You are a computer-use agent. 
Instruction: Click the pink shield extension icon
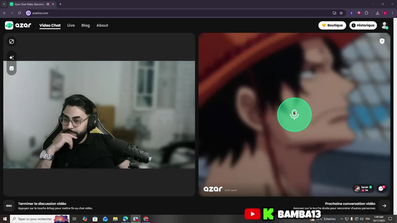pyautogui.click(x=359, y=13)
